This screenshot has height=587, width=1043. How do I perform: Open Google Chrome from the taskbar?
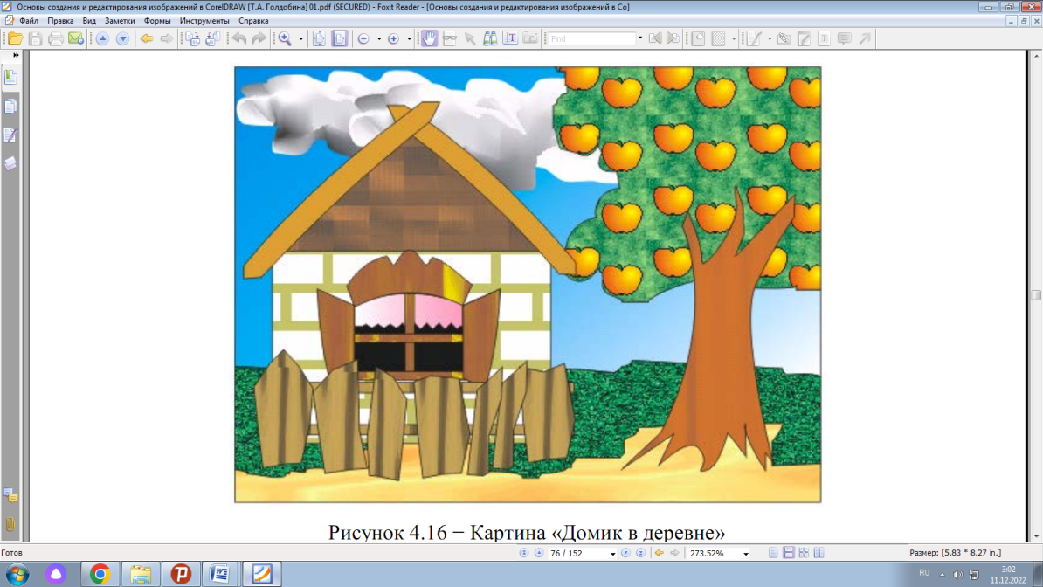click(x=100, y=574)
